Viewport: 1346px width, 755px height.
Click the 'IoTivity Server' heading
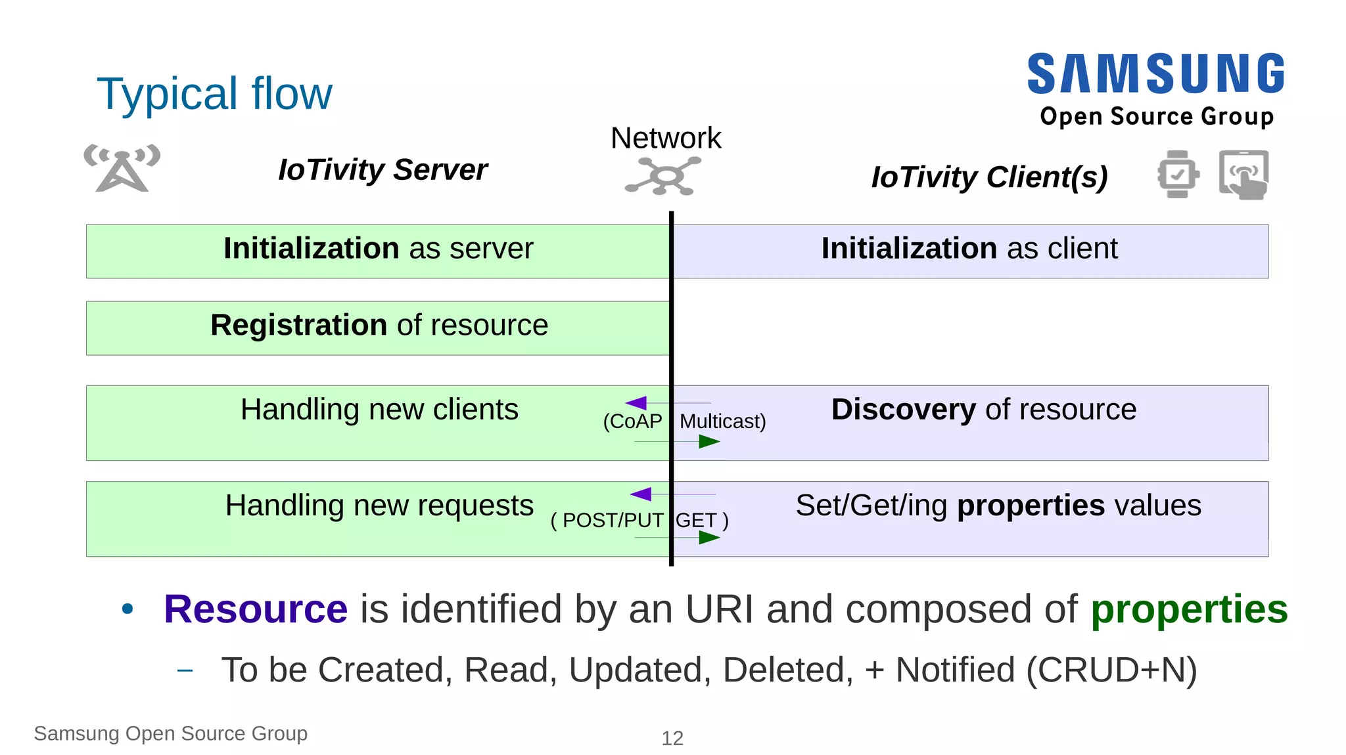tap(383, 169)
